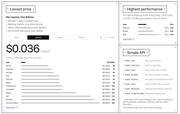Click the boat exec command
The image size is (180, 114).
[130, 70]
